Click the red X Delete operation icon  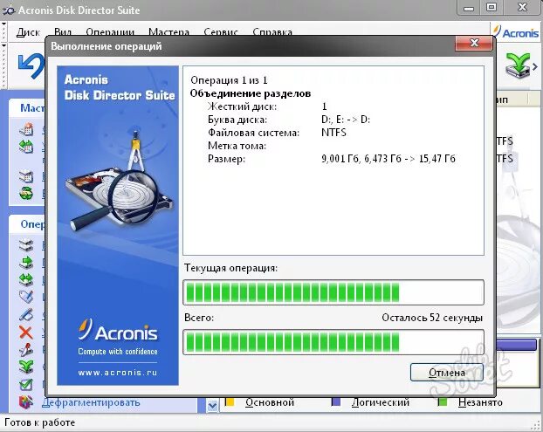(26, 333)
